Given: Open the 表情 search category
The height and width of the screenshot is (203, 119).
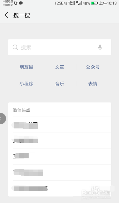Looking at the screenshot, I should tap(93, 83).
